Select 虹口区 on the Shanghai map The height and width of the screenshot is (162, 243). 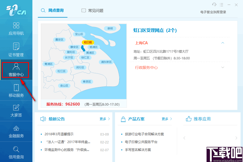89,42
